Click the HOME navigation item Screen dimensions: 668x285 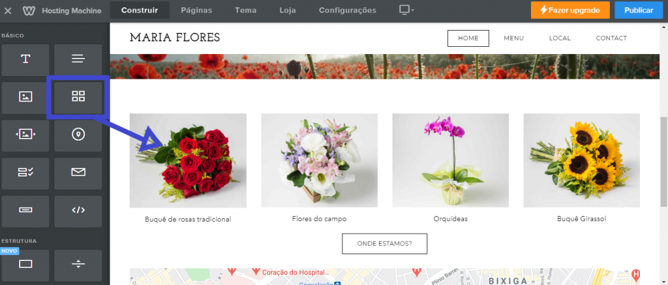click(x=468, y=38)
